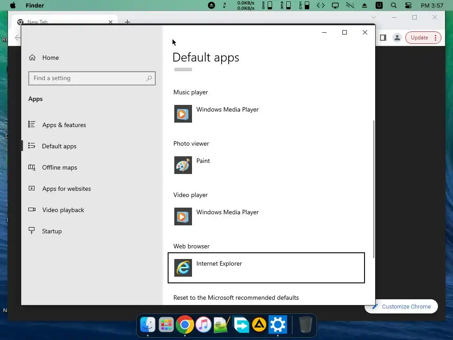Click the Music player heading text

(x=190, y=92)
